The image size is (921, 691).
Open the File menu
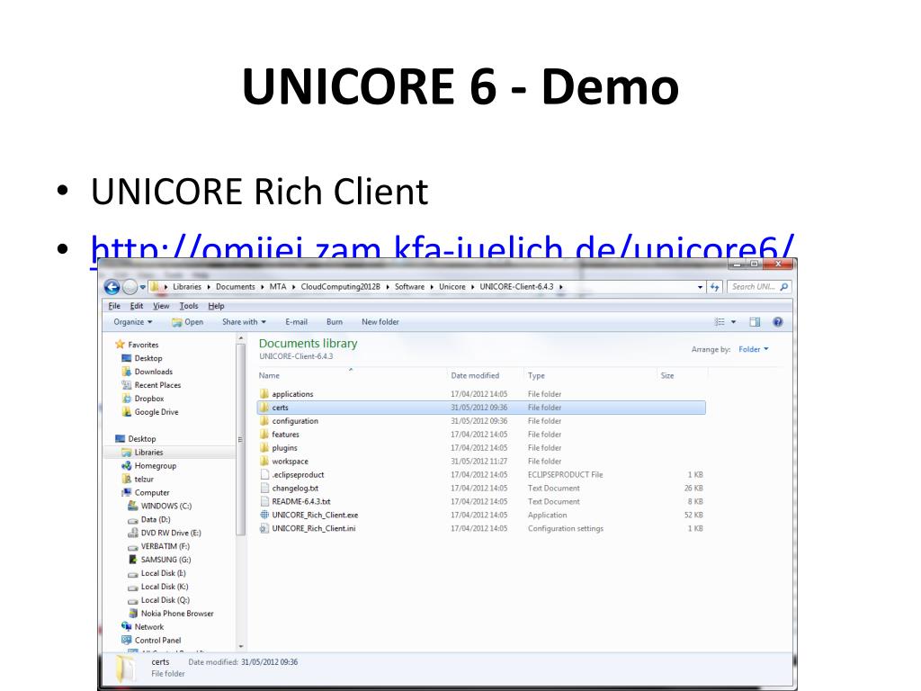pyautogui.click(x=114, y=306)
